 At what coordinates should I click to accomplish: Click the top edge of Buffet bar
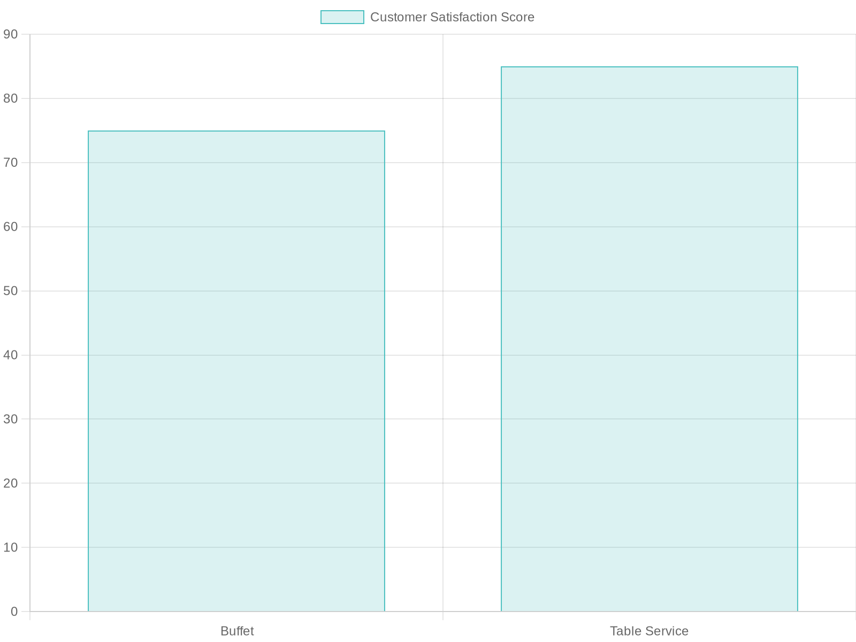click(x=236, y=131)
